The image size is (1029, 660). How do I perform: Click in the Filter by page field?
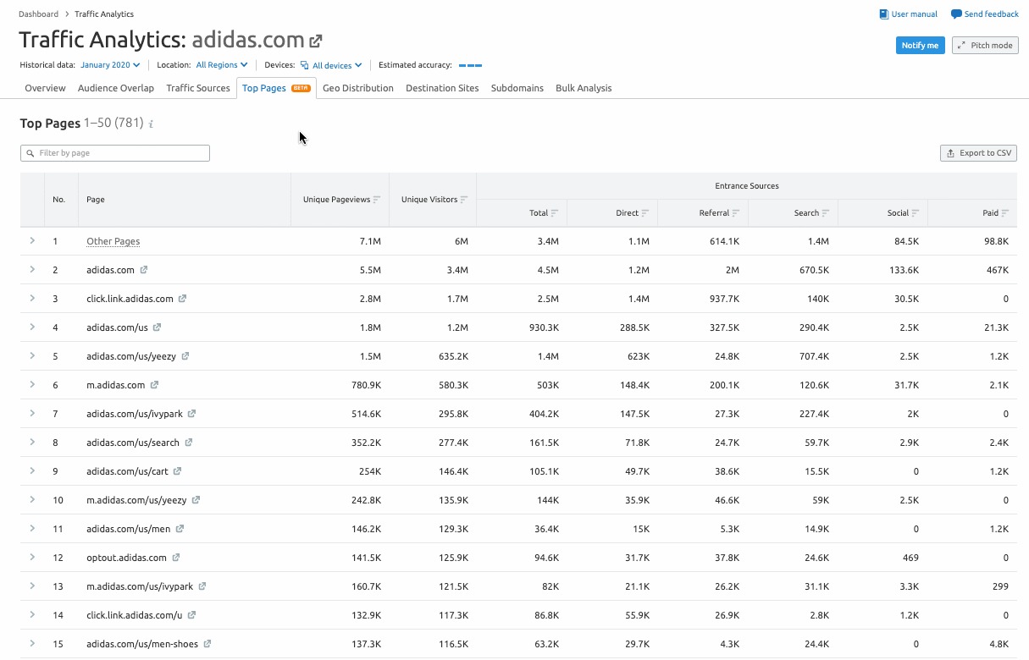[x=115, y=153]
